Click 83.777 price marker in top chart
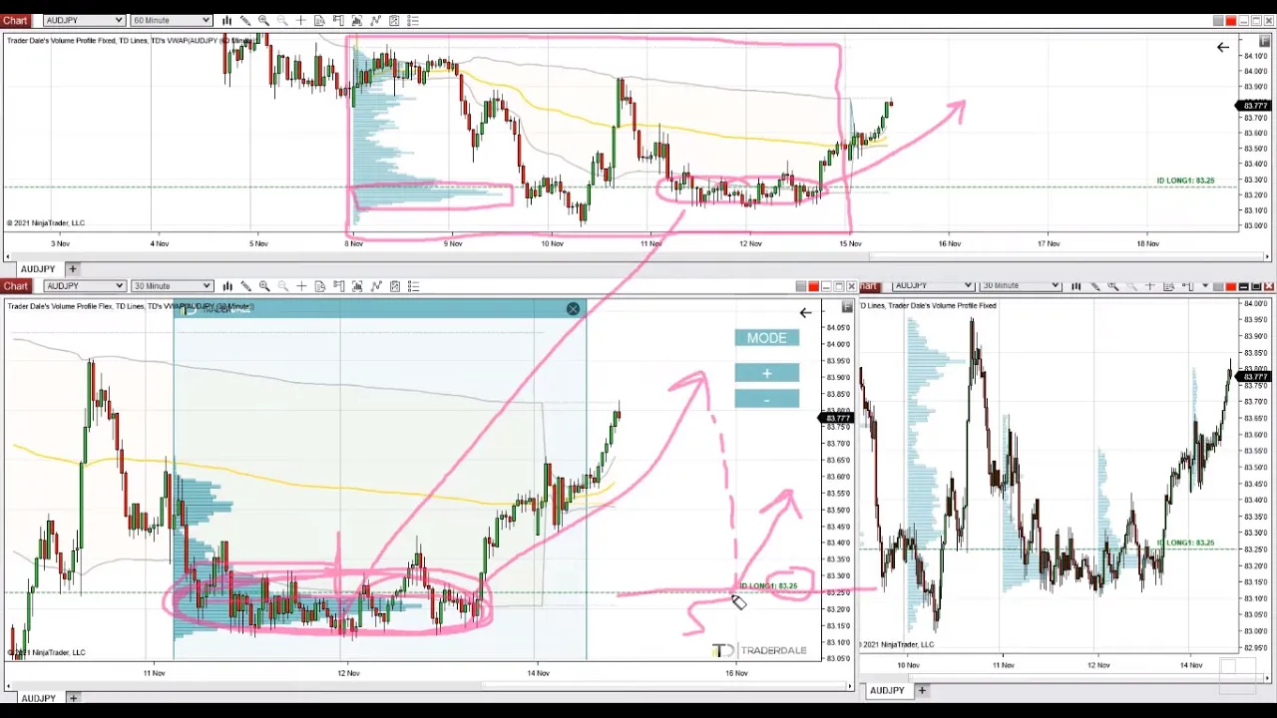 click(1255, 106)
